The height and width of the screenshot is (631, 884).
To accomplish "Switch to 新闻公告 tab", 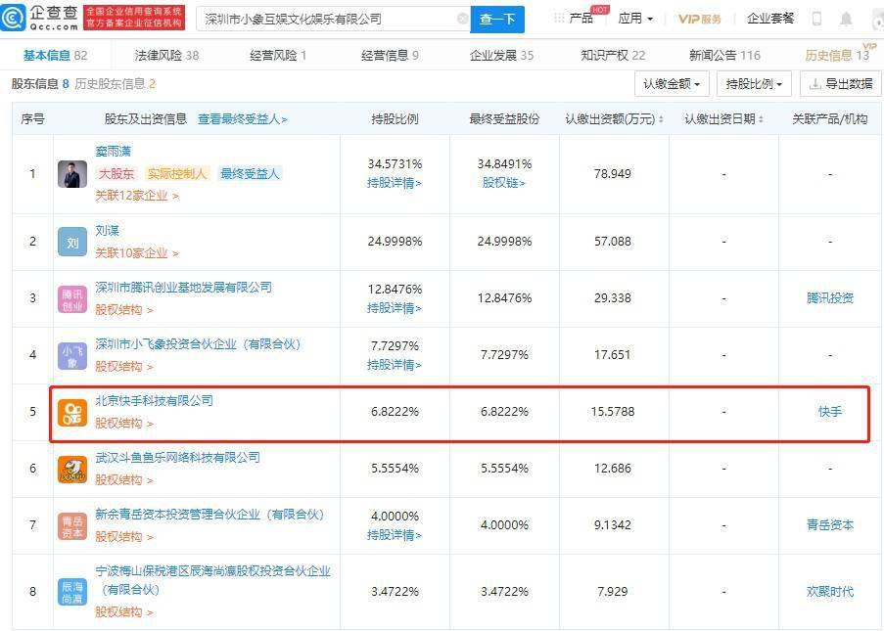I will (725, 55).
